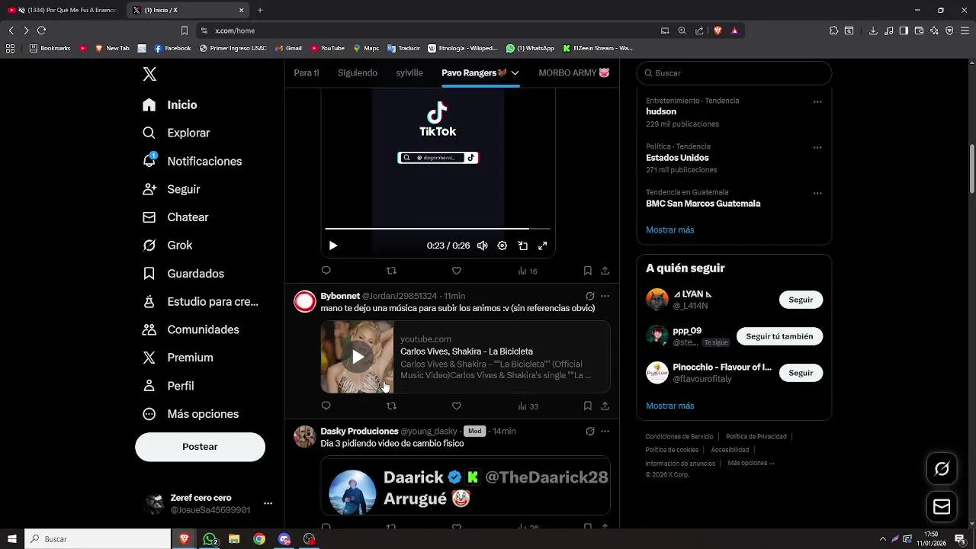Expand the Pavo Rangers tab dropdown arrow
This screenshot has height=549, width=976.
pyautogui.click(x=515, y=73)
